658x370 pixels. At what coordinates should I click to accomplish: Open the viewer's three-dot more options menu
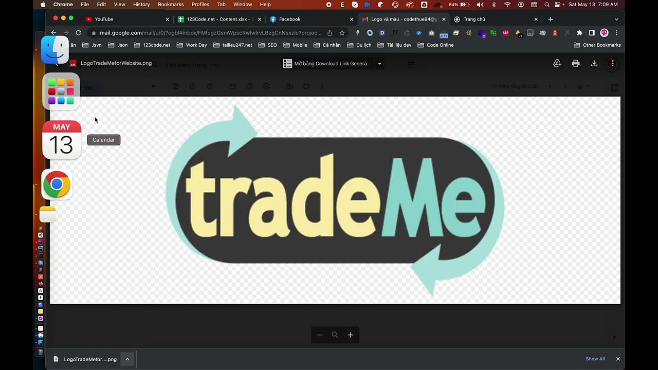pyautogui.click(x=612, y=64)
